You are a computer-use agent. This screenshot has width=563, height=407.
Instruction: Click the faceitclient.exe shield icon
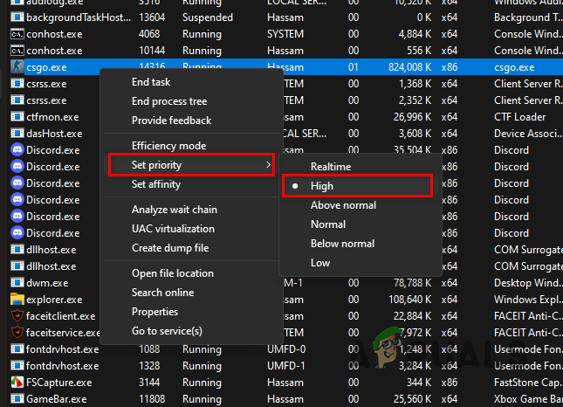point(17,316)
